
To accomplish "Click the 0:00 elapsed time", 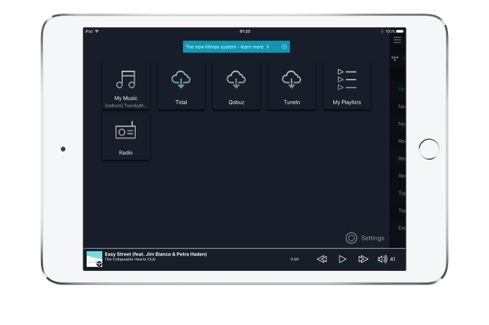I will pos(294,259).
